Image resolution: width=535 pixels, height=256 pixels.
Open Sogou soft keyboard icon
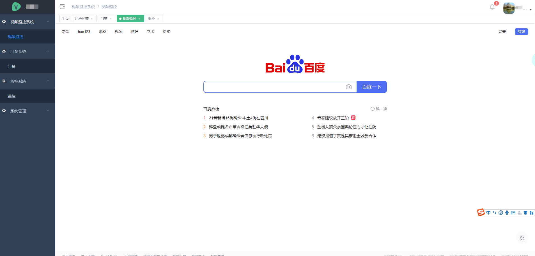(513, 212)
